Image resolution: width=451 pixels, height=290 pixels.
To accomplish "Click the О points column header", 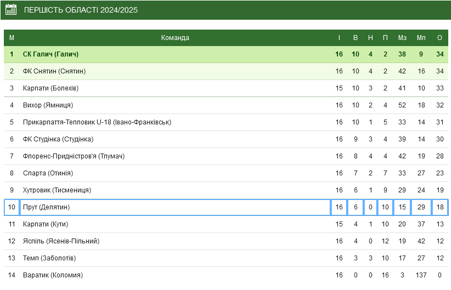I will [440, 38].
